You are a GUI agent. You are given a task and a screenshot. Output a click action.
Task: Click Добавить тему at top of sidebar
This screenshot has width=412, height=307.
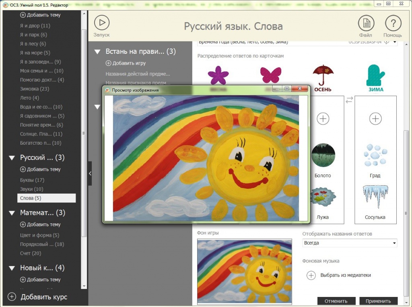41,15
